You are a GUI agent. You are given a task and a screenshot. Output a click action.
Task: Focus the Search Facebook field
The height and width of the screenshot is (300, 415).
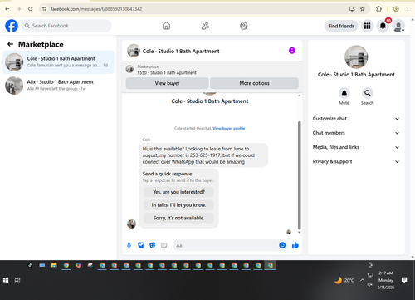tap(66, 26)
